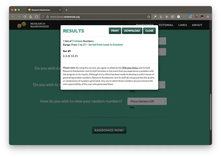Click Help under the Place Markers dropdown

[x=132, y=107]
